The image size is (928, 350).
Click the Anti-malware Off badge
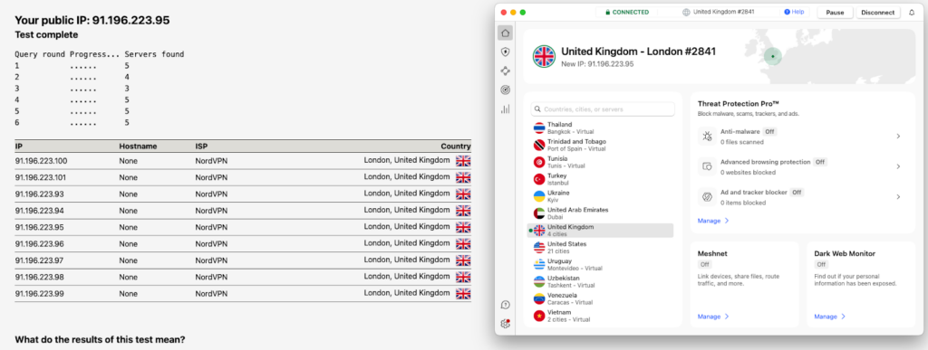point(768,132)
